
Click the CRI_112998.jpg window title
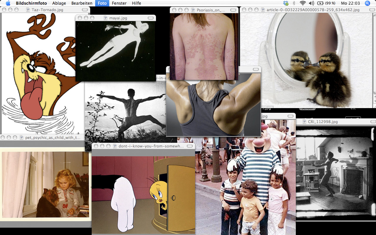point(323,122)
